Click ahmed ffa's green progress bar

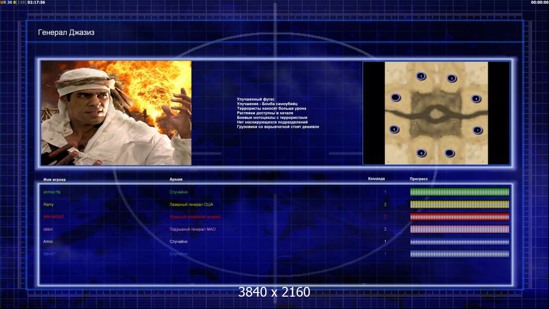tap(459, 192)
